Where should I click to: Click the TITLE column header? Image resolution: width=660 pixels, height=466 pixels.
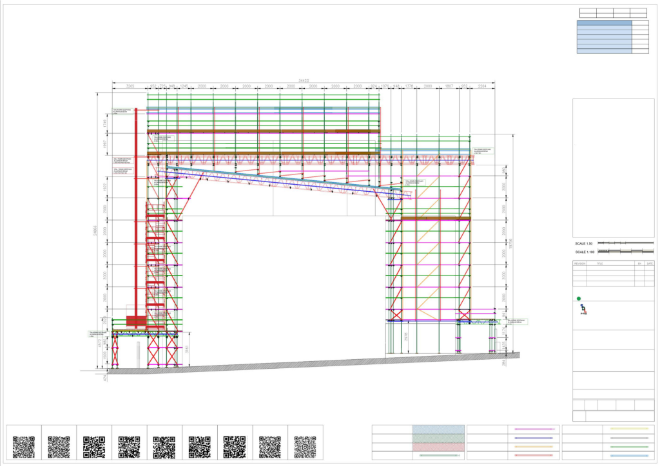pos(600,263)
